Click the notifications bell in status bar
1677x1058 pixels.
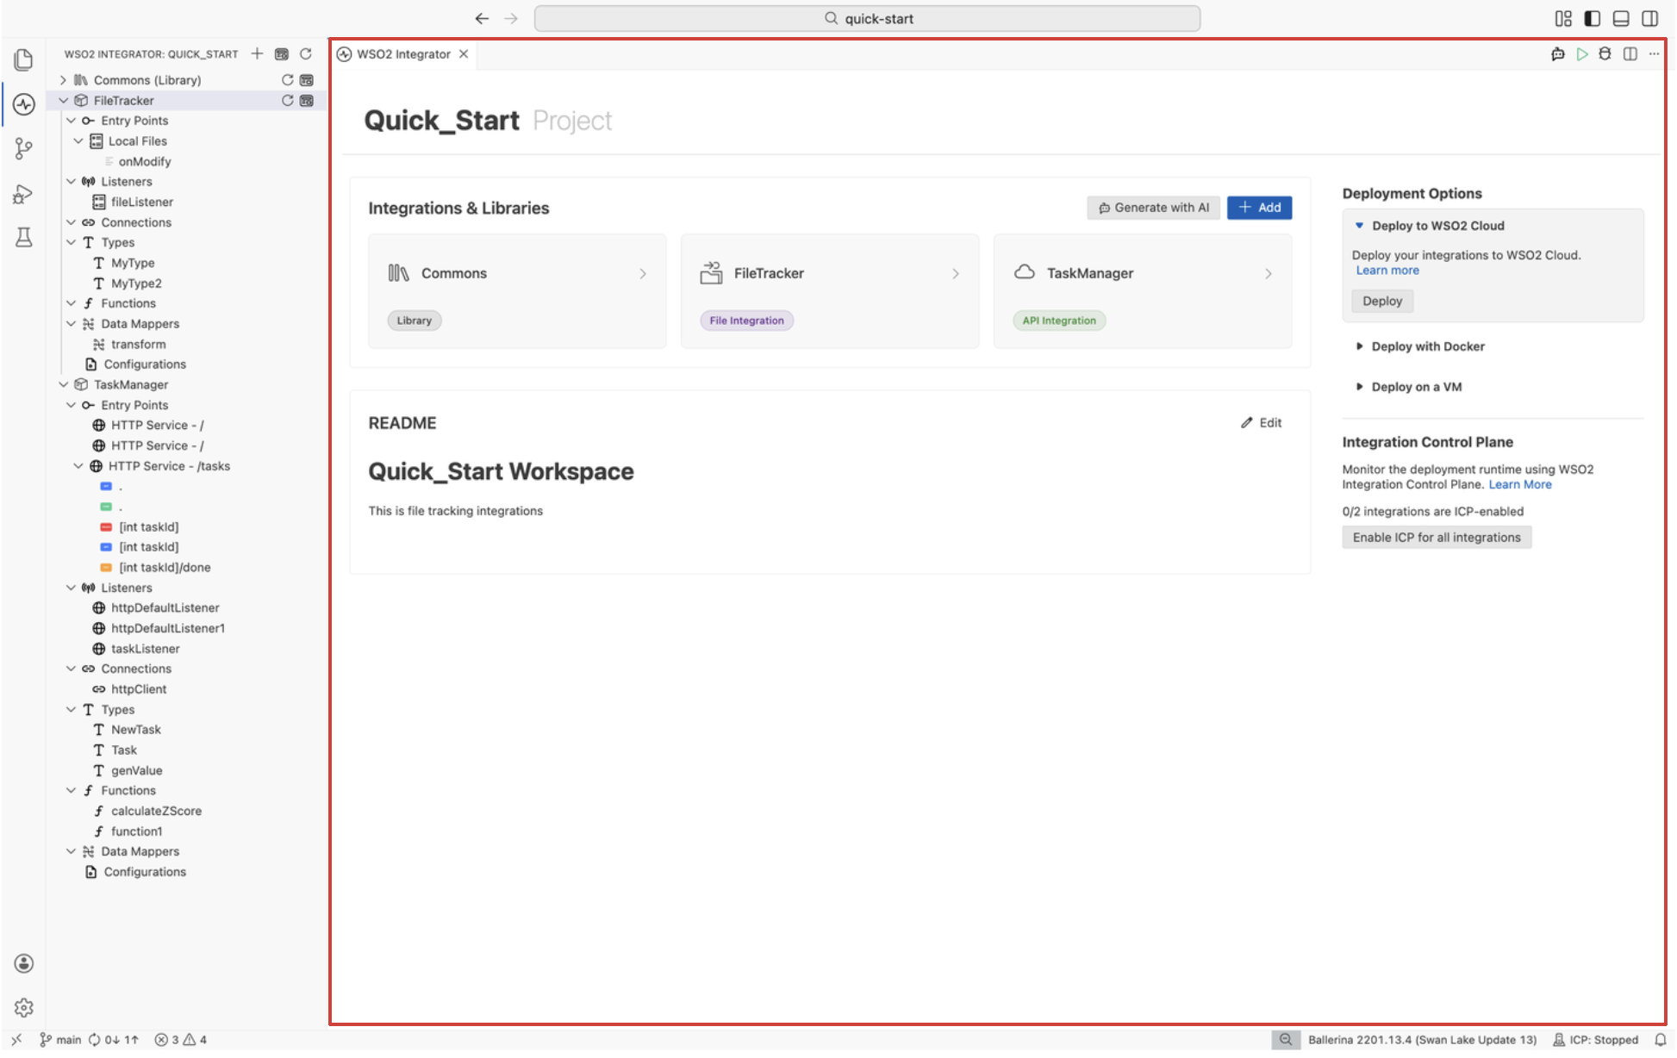click(1660, 1039)
